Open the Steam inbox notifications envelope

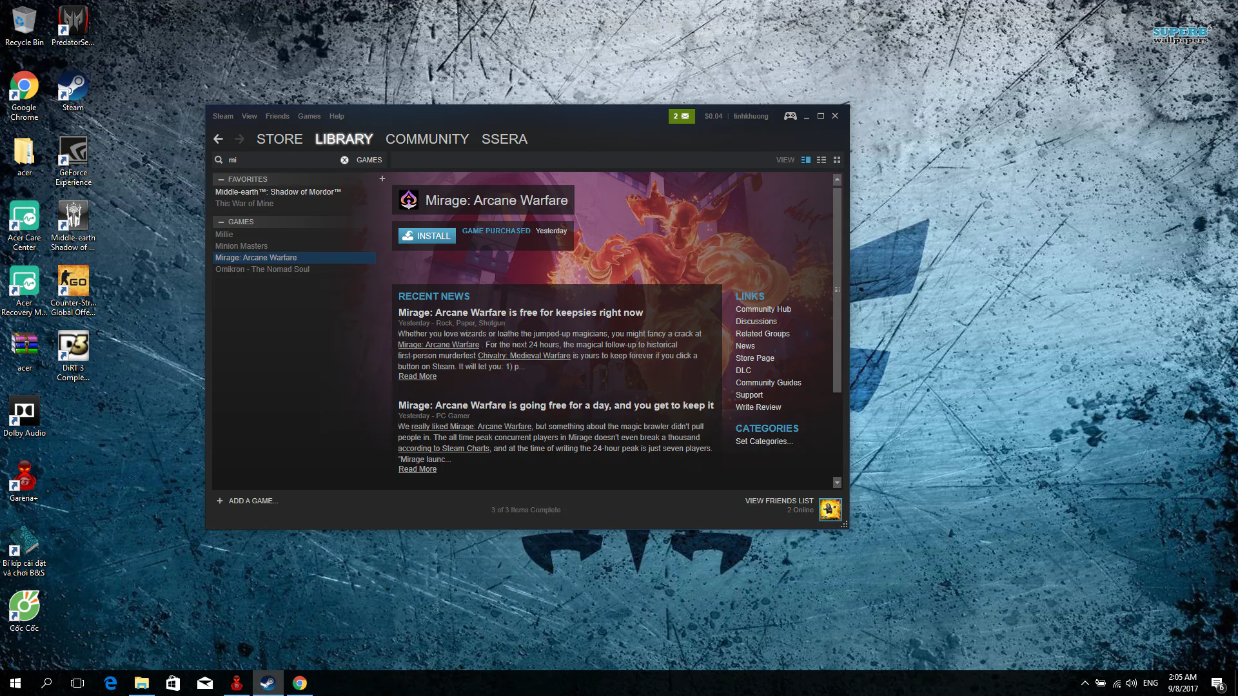click(x=681, y=116)
